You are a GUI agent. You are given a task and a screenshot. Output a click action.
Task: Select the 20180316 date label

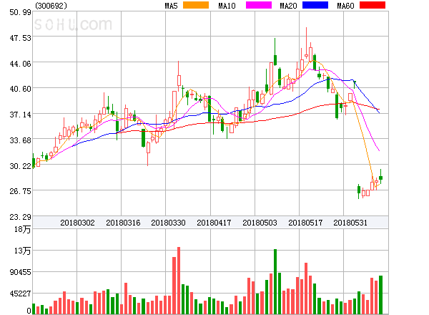(123, 223)
